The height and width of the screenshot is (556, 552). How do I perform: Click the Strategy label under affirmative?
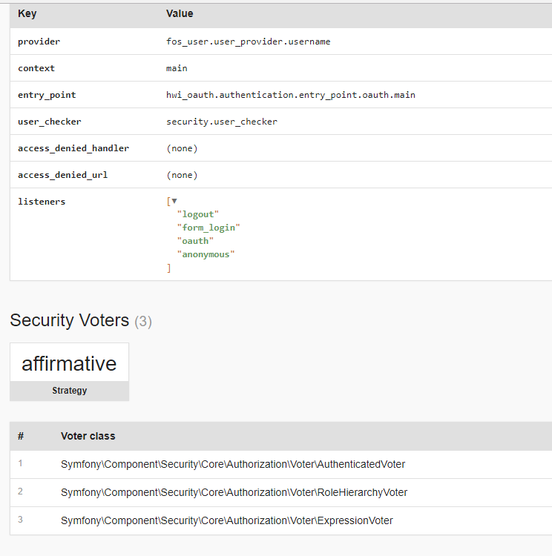70,391
